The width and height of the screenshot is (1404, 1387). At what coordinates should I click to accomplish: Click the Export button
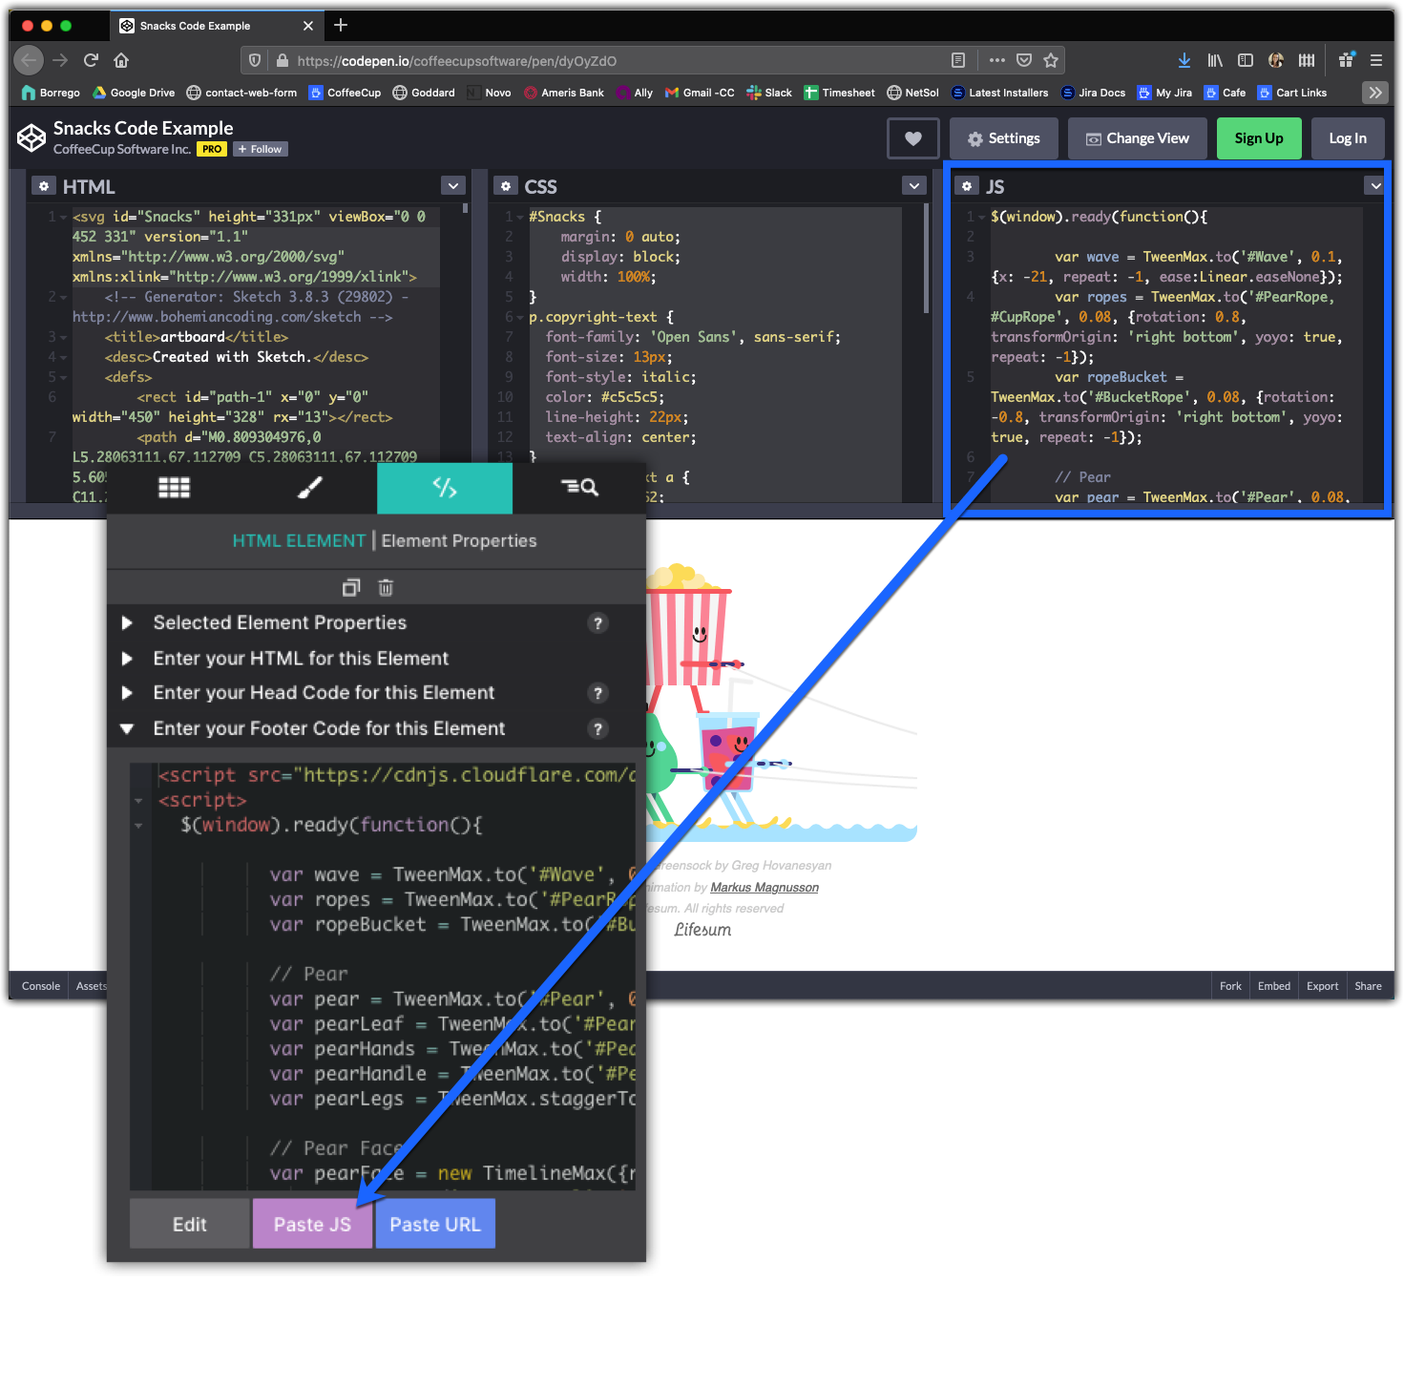(x=1323, y=986)
